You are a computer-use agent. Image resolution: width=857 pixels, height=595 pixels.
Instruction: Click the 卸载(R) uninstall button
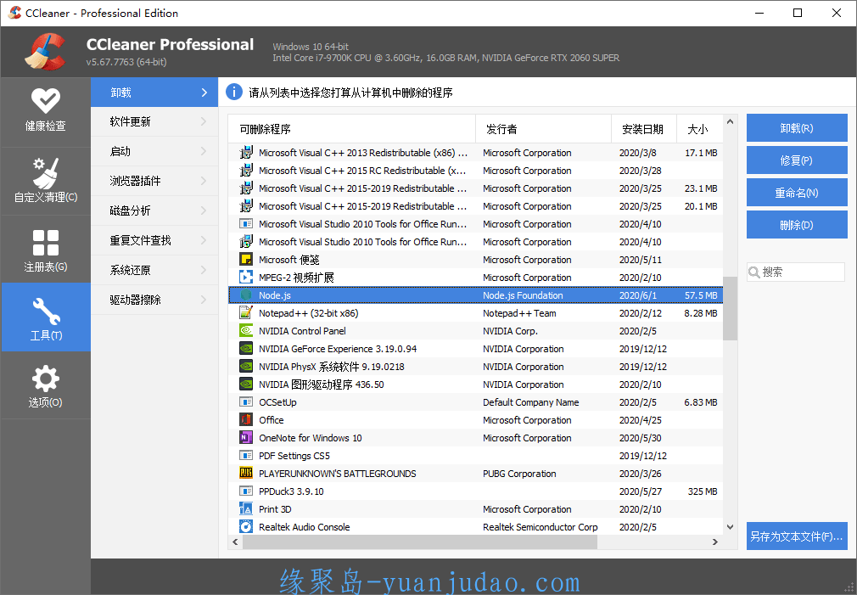tap(797, 128)
